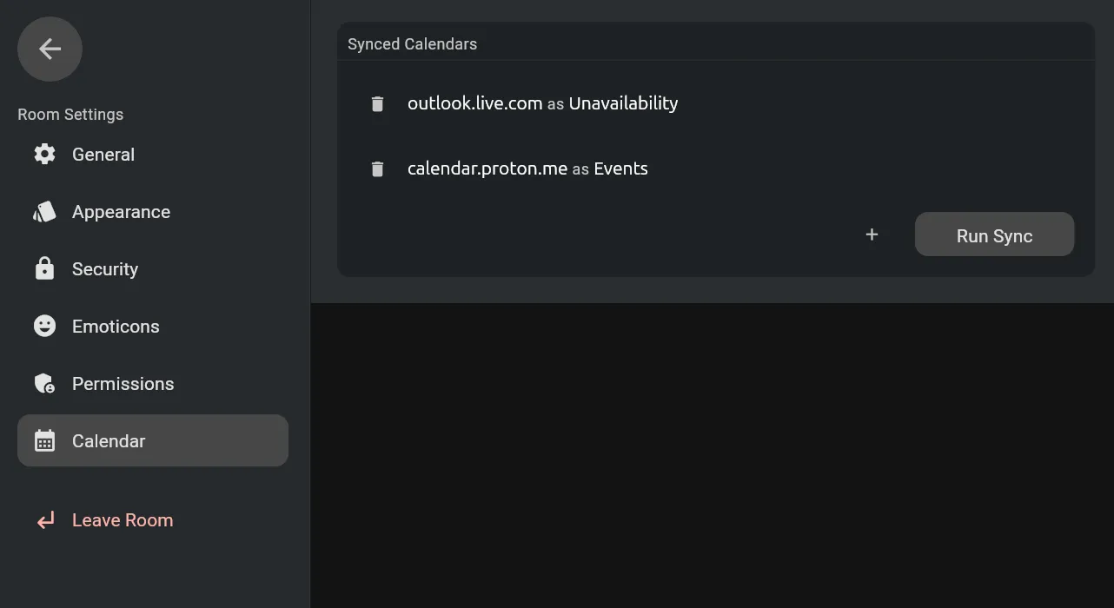Screen dimensions: 1114x608
Task: Remove the calendar.proton.me Events calendar
Action: point(377,169)
